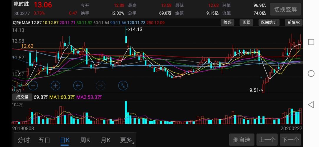The width and height of the screenshot is (319, 147).
Task: Switch to portrait via 切换竖屏 button
Action: 285,9
